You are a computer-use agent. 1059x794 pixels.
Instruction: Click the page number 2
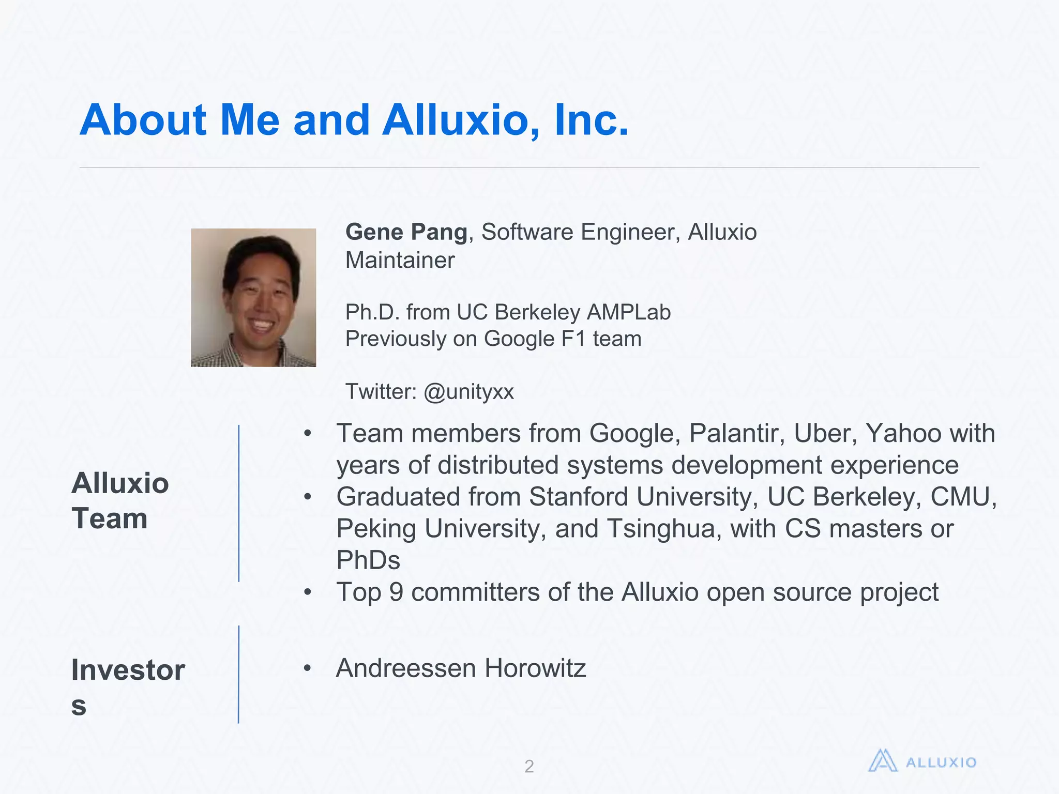(529, 766)
